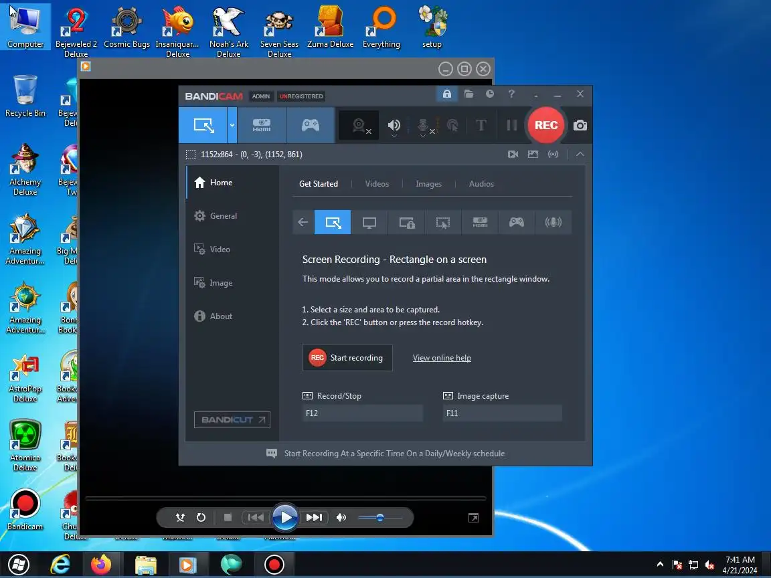771x578 pixels.
Task: Open General settings in sidebar
Action: 233,216
